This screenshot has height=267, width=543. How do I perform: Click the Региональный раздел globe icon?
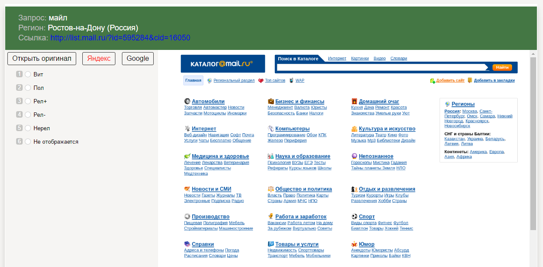[x=209, y=81]
